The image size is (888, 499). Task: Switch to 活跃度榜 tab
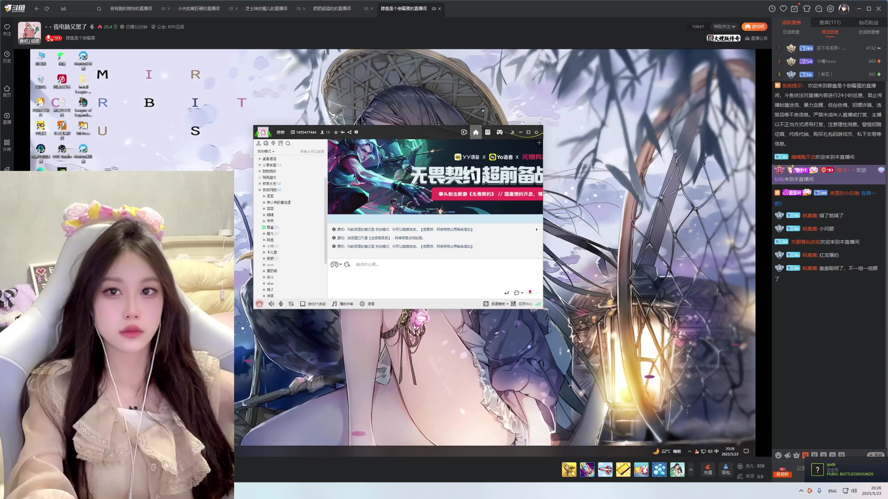click(x=791, y=23)
